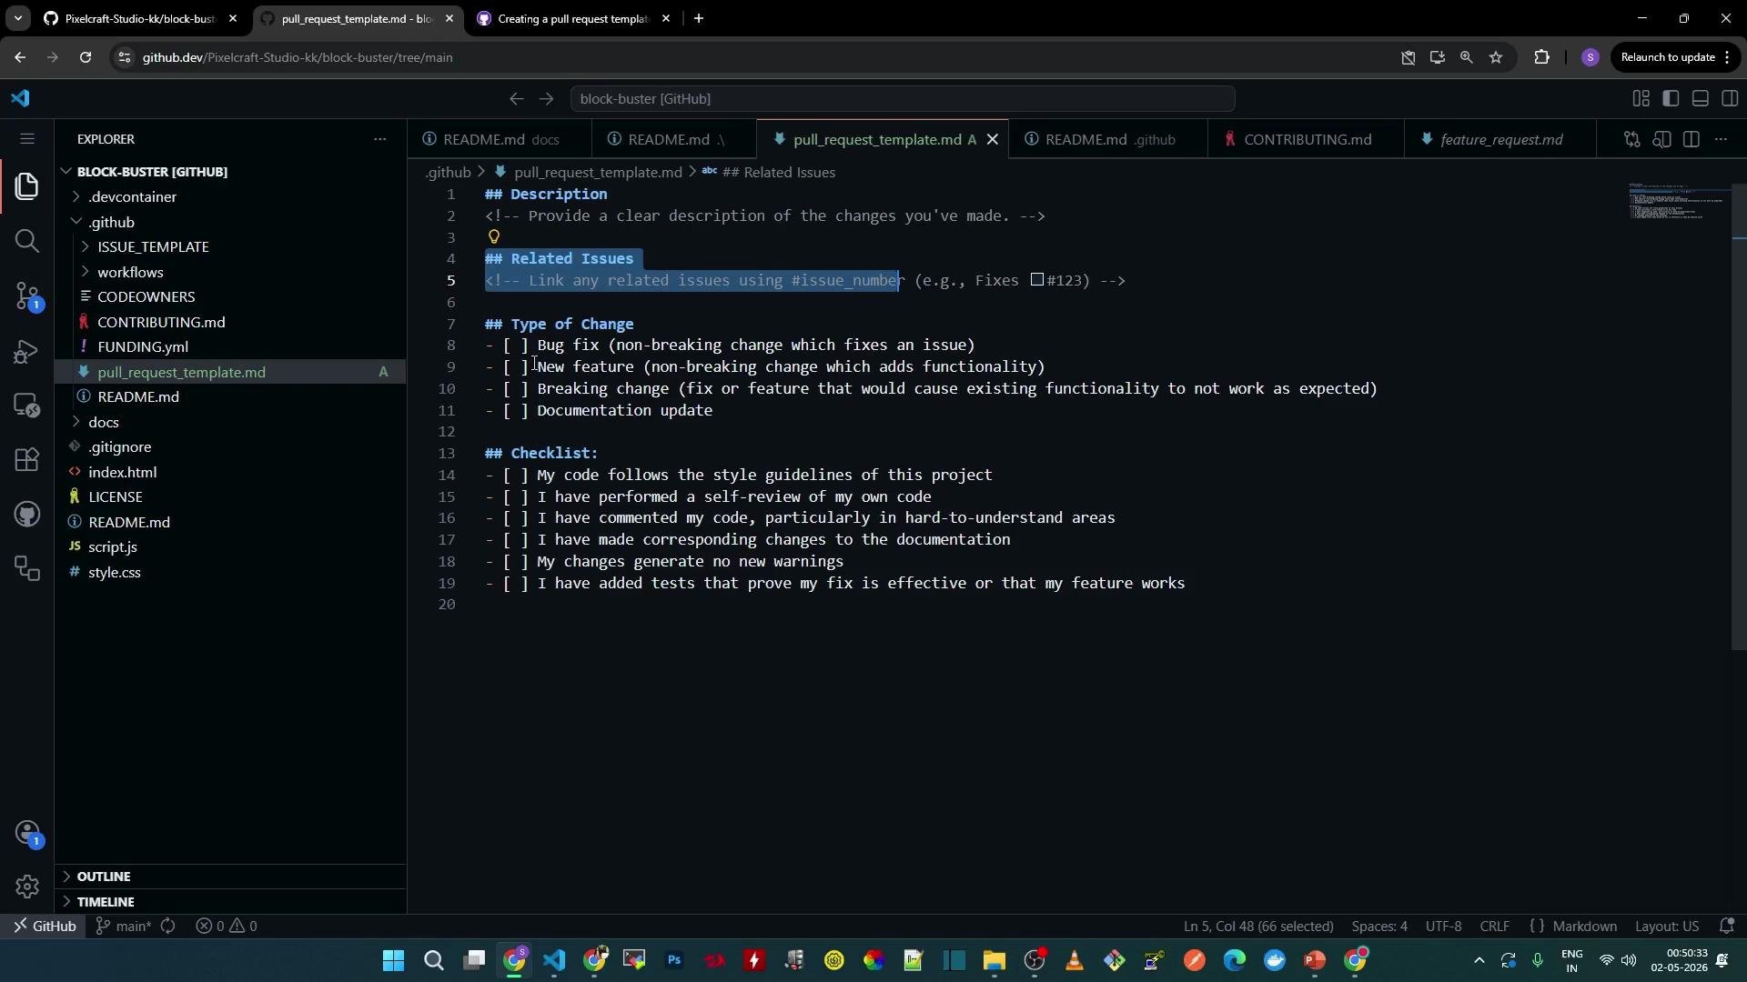Click the GitHub remote indicator in status bar
The height and width of the screenshot is (982, 1747).
(x=43, y=927)
